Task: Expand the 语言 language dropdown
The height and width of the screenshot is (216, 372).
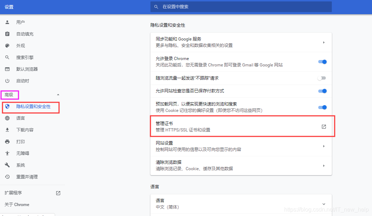Action: tap(323, 204)
